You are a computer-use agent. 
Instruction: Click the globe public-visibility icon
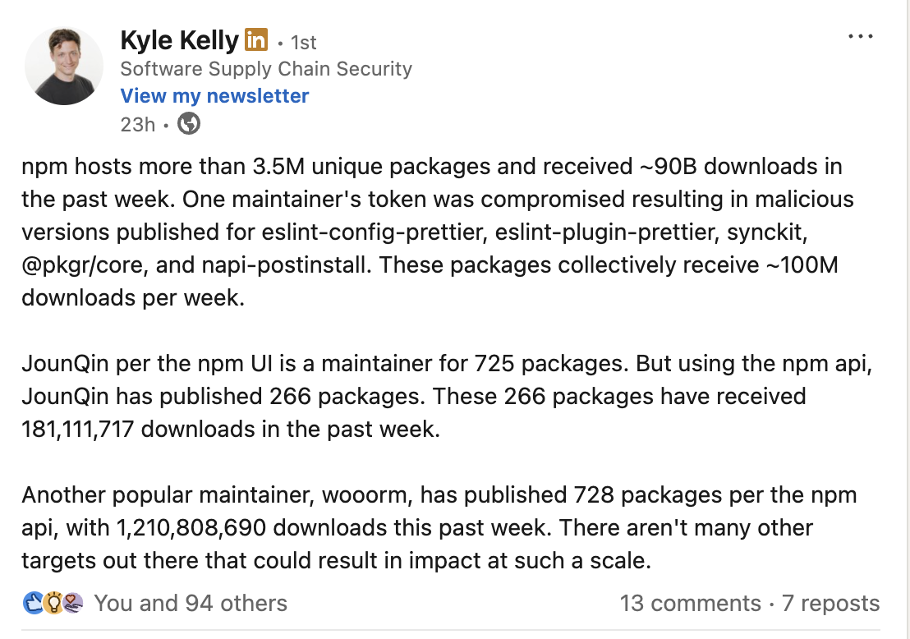189,123
